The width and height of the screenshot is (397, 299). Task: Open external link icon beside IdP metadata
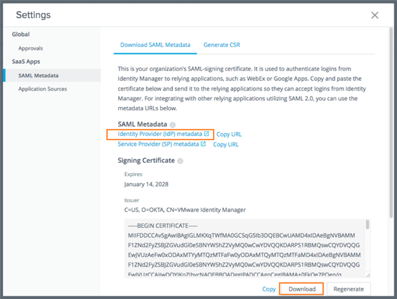[207, 134]
